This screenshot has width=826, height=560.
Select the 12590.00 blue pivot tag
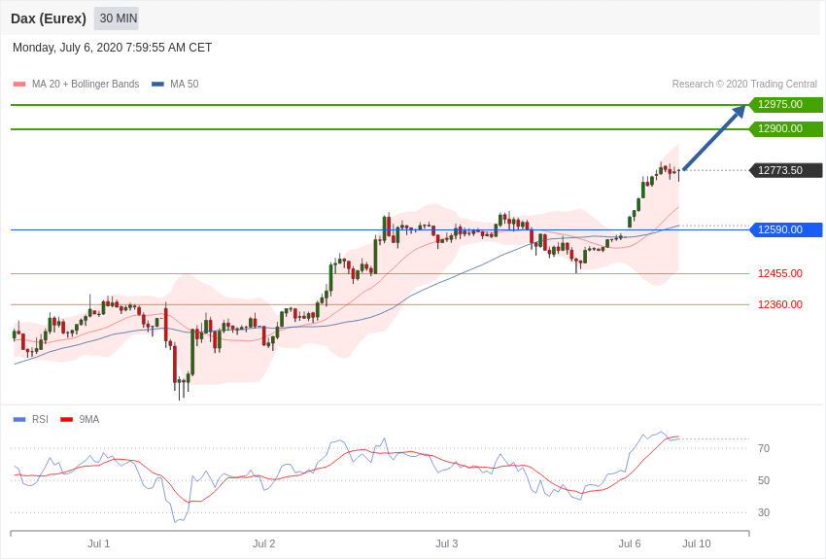click(785, 229)
